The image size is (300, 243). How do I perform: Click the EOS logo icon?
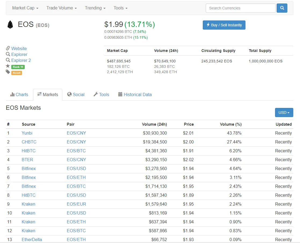10,24
